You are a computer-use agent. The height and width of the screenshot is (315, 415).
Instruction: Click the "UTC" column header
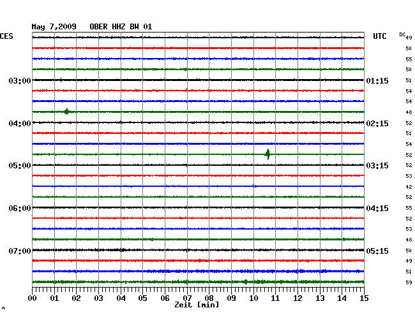[379, 36]
